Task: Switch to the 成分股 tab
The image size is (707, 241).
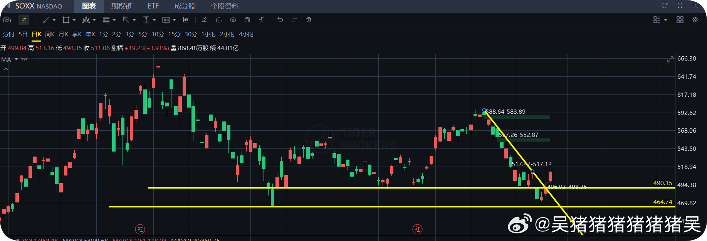Action: coord(185,6)
